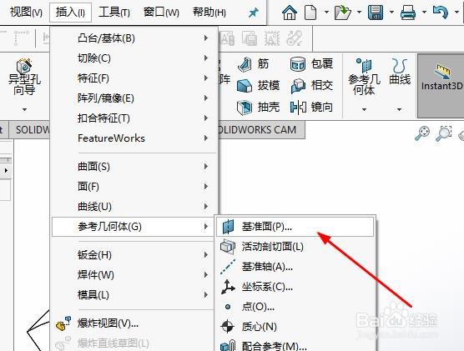Choose 基准面(P)... in submenu

[295, 227]
